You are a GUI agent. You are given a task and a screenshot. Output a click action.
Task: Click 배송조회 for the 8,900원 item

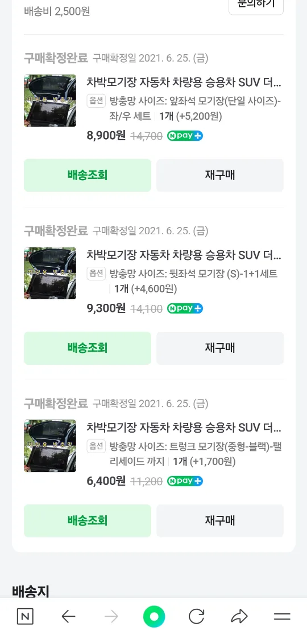click(x=87, y=175)
